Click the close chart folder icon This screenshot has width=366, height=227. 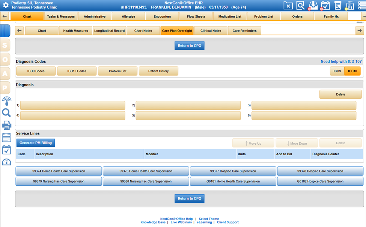(288, 6)
